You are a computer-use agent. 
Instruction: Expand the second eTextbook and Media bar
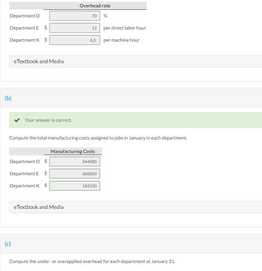pos(136,207)
